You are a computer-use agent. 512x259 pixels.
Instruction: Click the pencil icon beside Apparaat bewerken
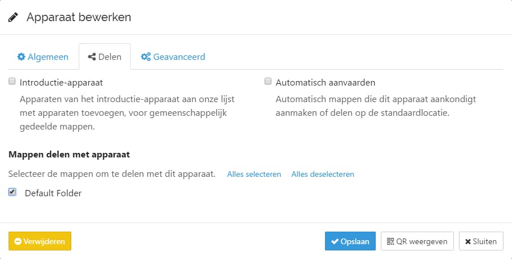click(13, 17)
